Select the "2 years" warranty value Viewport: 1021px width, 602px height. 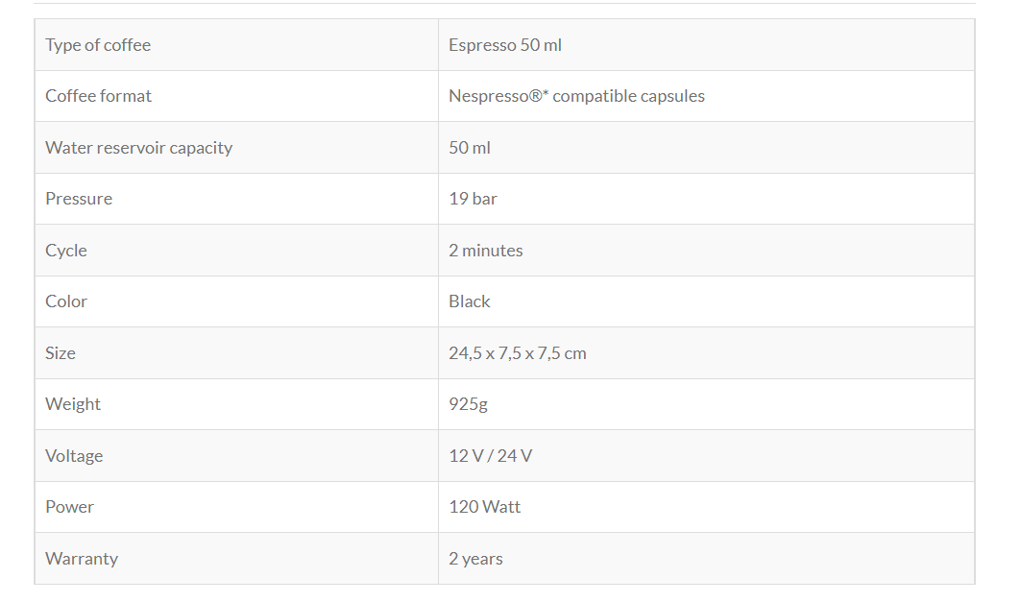click(475, 559)
